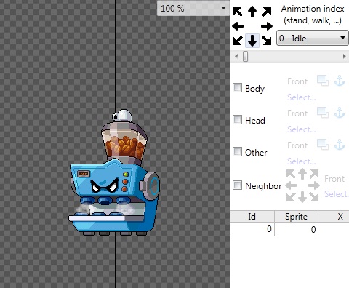Enable the Body reference checkbox
The height and width of the screenshot is (288, 349).
237,88
